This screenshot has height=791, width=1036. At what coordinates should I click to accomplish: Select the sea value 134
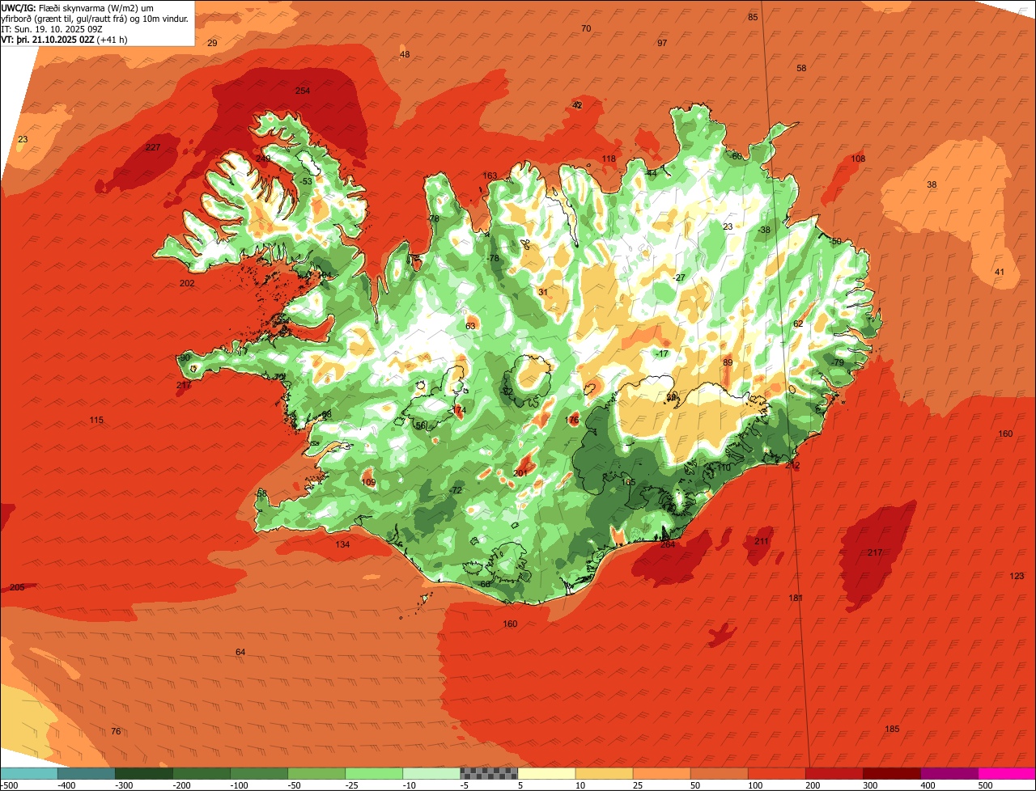tap(342, 544)
